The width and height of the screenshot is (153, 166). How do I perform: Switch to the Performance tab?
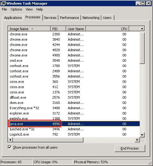coord(70,18)
